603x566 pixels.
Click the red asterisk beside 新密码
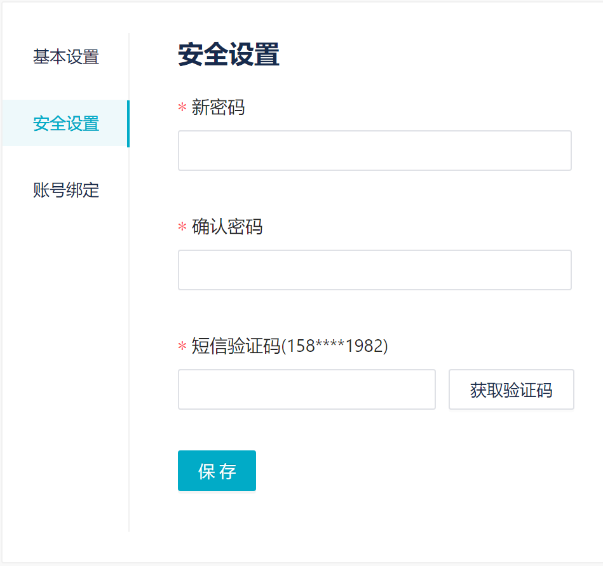[182, 109]
